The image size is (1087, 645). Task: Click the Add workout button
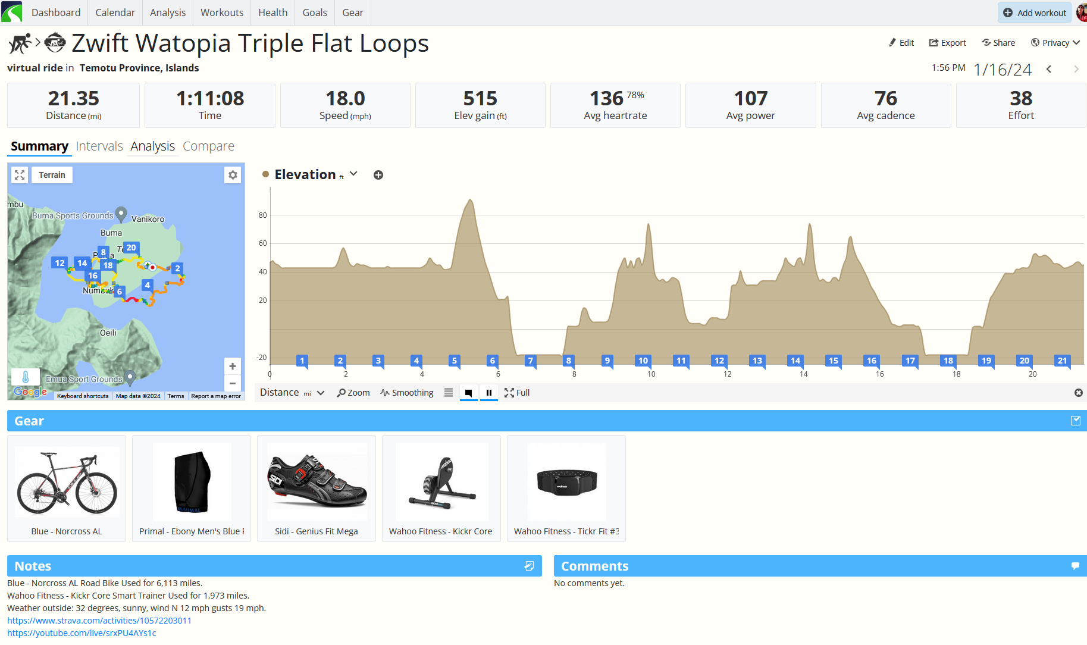1035,12
